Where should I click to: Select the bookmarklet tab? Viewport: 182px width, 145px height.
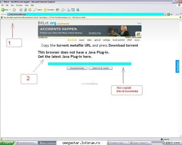[x=118, y=40]
